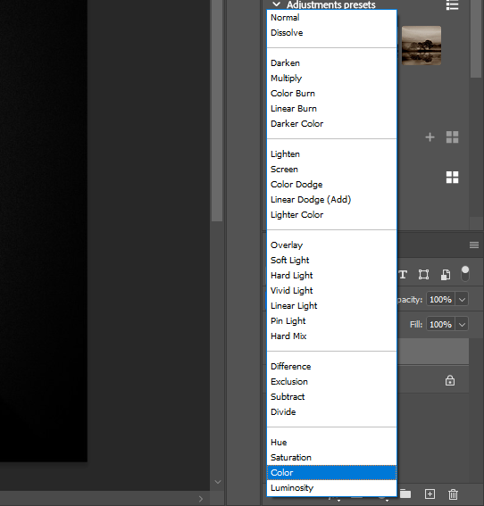Viewport: 484px width, 506px height.
Task: Create a new layer icon
Action: tap(430, 494)
